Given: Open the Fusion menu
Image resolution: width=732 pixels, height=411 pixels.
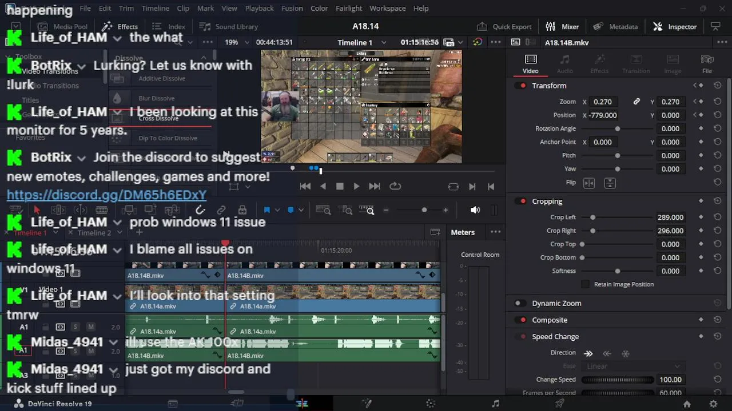Looking at the screenshot, I should [292, 9].
